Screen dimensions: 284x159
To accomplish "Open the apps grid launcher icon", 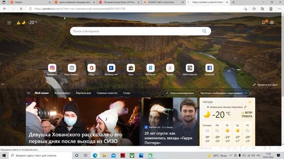I will 9,23.
